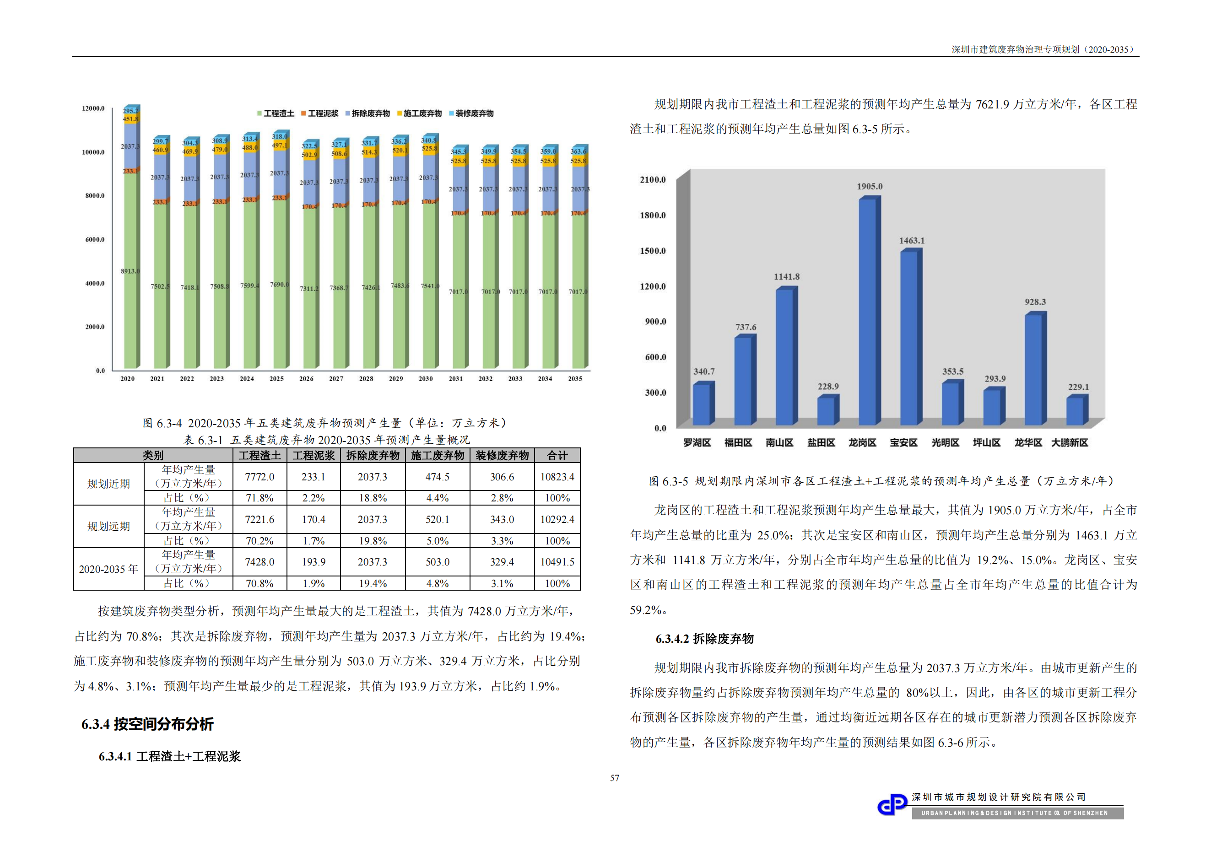Click the figure caption 图 6.3-5

pyautogui.click(x=882, y=481)
